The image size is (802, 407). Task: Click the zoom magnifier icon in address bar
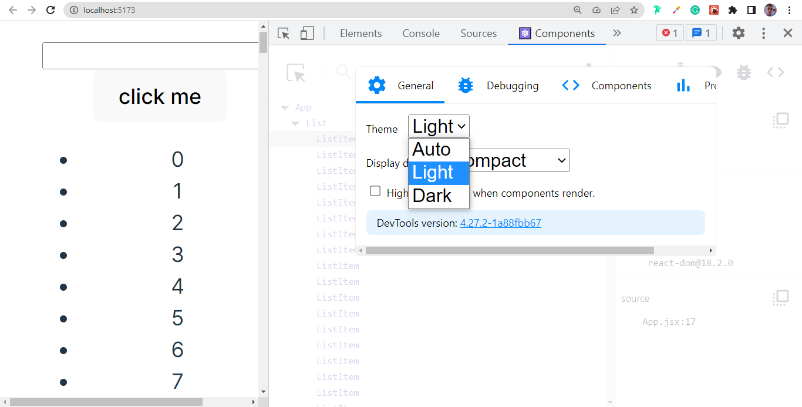(578, 10)
